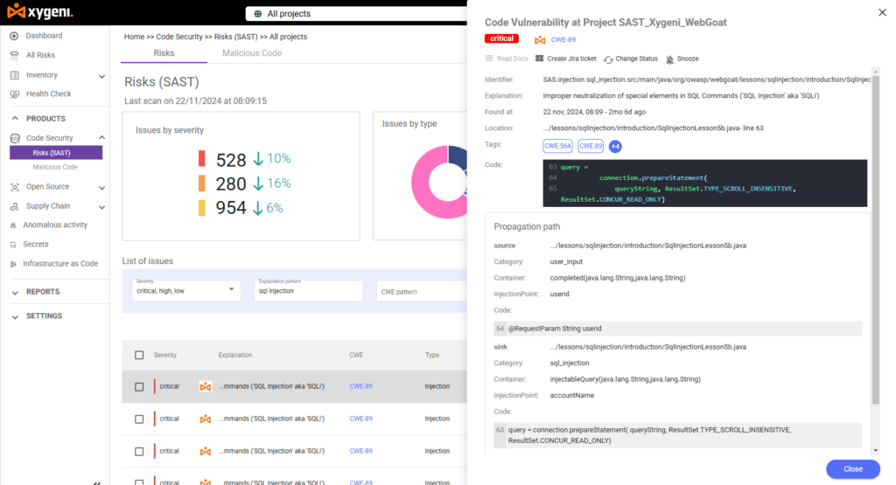Select Risks (SAST) in sidebar menu

click(x=56, y=153)
